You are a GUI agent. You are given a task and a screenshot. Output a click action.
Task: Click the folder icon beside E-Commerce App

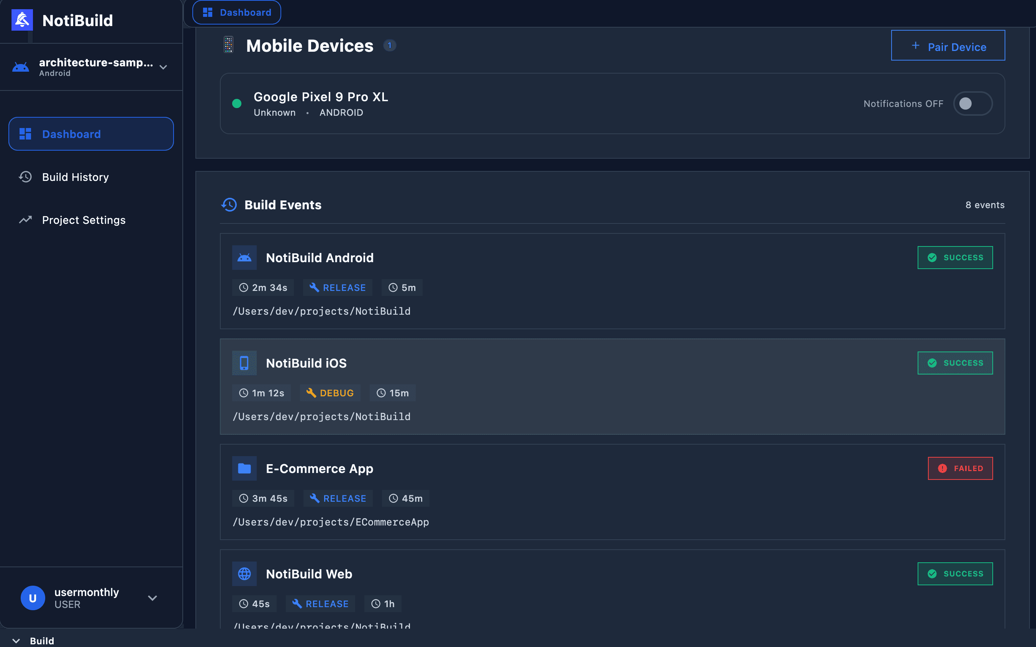tap(244, 468)
